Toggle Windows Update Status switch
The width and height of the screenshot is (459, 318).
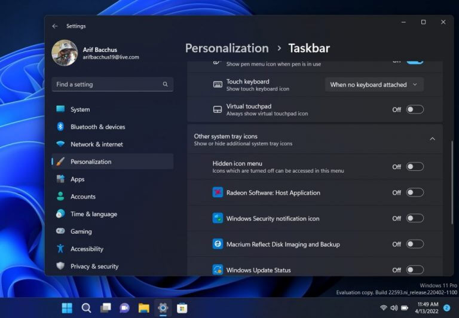pyautogui.click(x=415, y=270)
